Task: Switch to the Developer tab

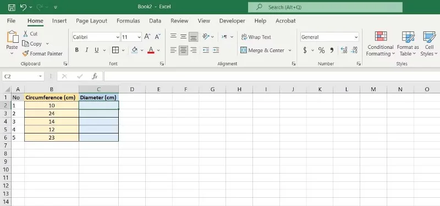Action: click(x=232, y=21)
